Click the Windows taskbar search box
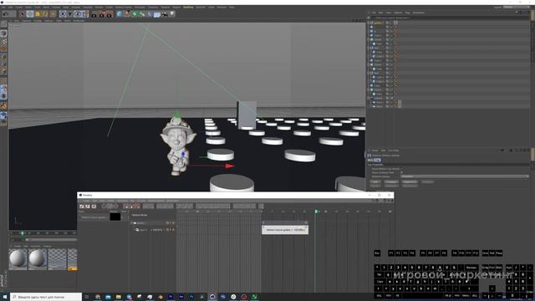Viewport: 535px width, 301px height. coord(46,297)
